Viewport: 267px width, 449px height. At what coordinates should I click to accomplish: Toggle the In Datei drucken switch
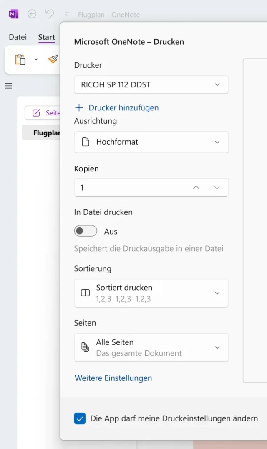86,231
